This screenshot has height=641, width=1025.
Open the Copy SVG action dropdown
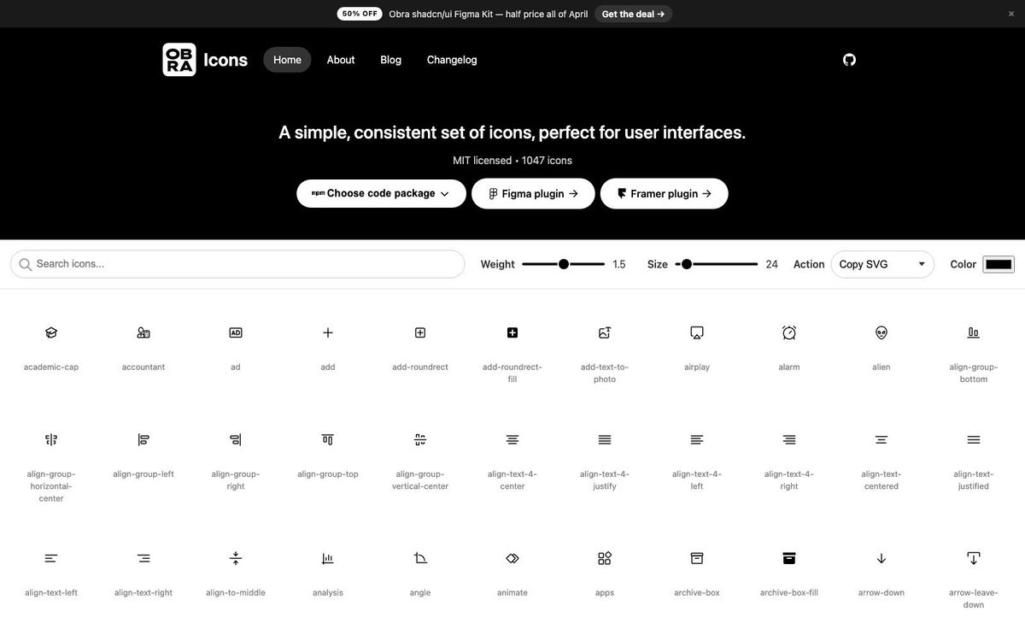point(882,264)
